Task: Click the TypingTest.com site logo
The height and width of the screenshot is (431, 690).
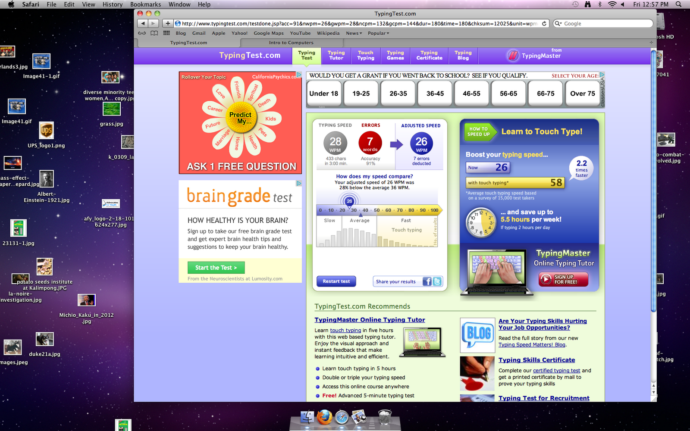Action: point(250,55)
